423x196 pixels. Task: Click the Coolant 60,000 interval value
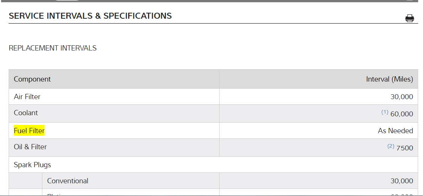(x=402, y=114)
